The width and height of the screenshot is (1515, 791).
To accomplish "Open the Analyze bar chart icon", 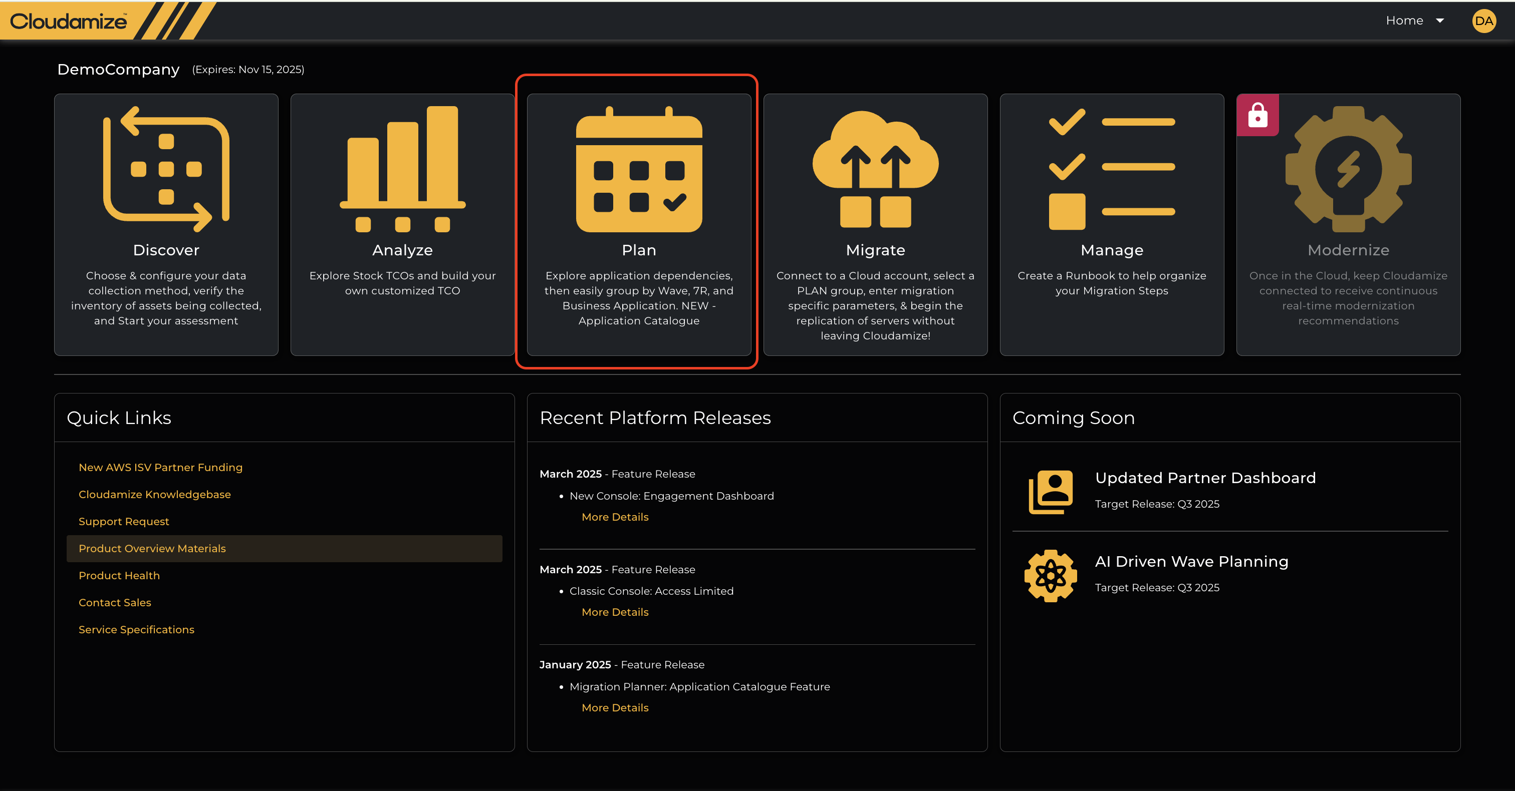I will (x=402, y=169).
